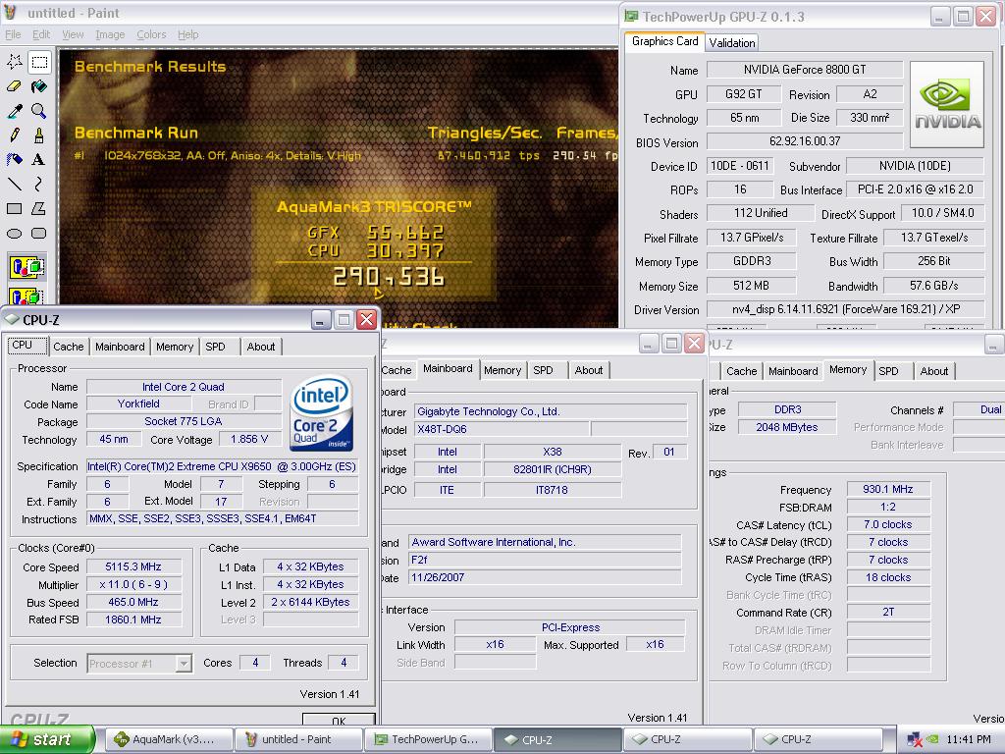Select the Brush tool in Paint
The height and width of the screenshot is (754, 1005).
click(x=39, y=135)
